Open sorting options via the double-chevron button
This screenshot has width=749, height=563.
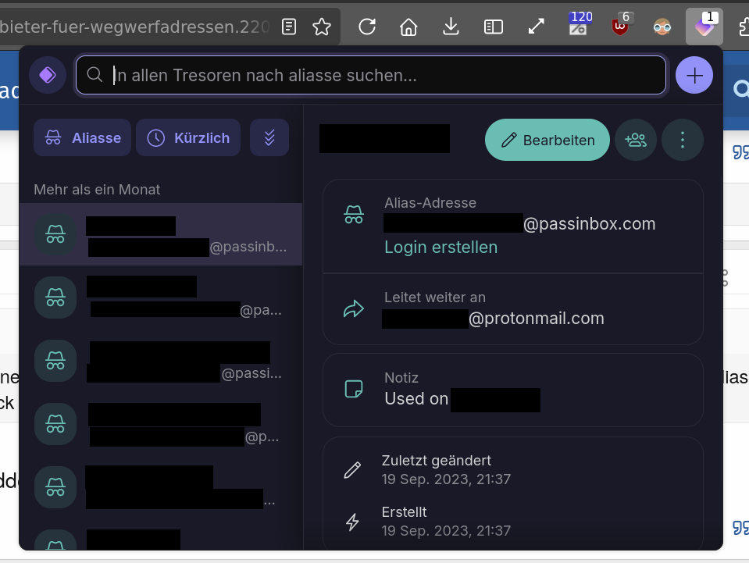pyautogui.click(x=269, y=137)
